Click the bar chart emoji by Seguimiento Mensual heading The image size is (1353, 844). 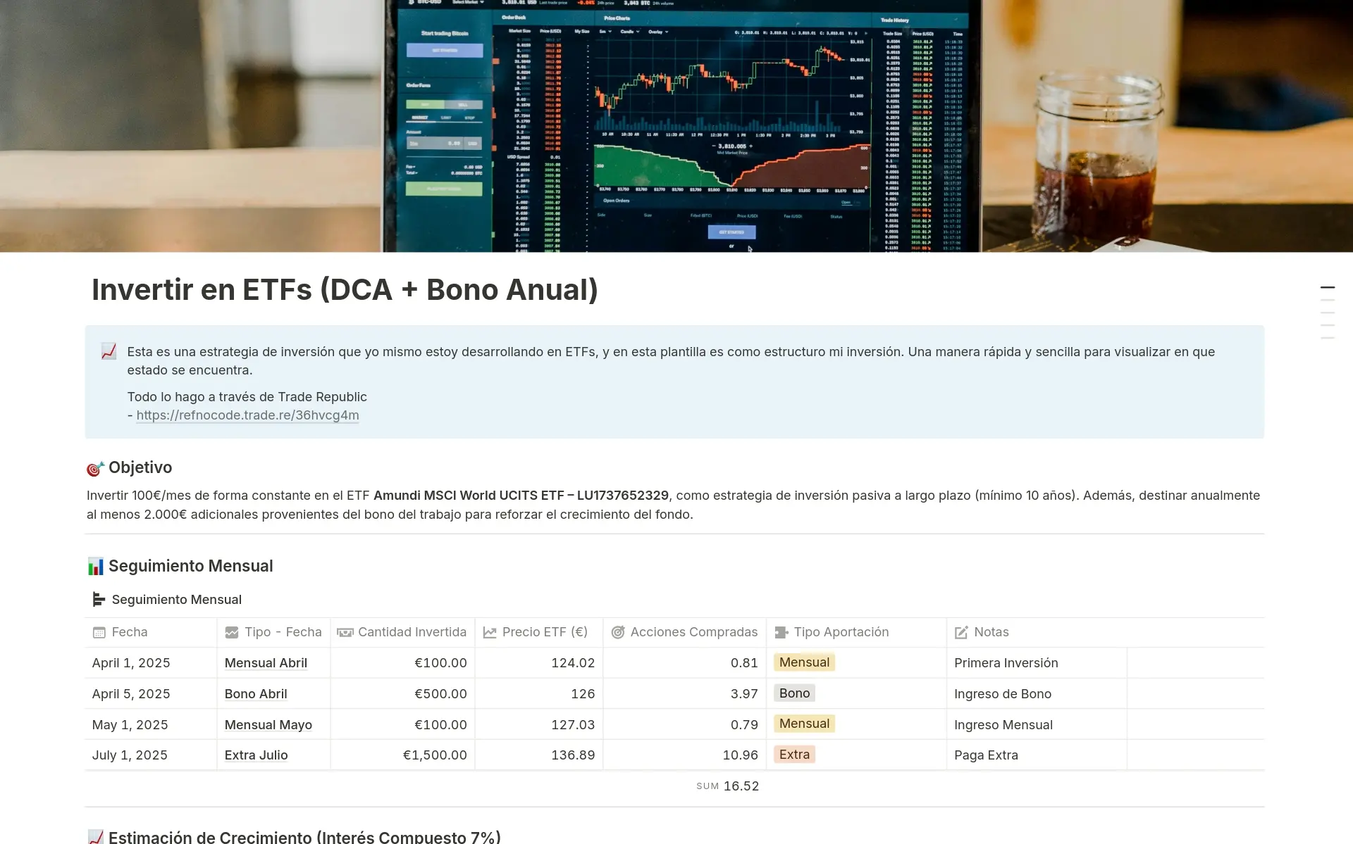tap(95, 565)
